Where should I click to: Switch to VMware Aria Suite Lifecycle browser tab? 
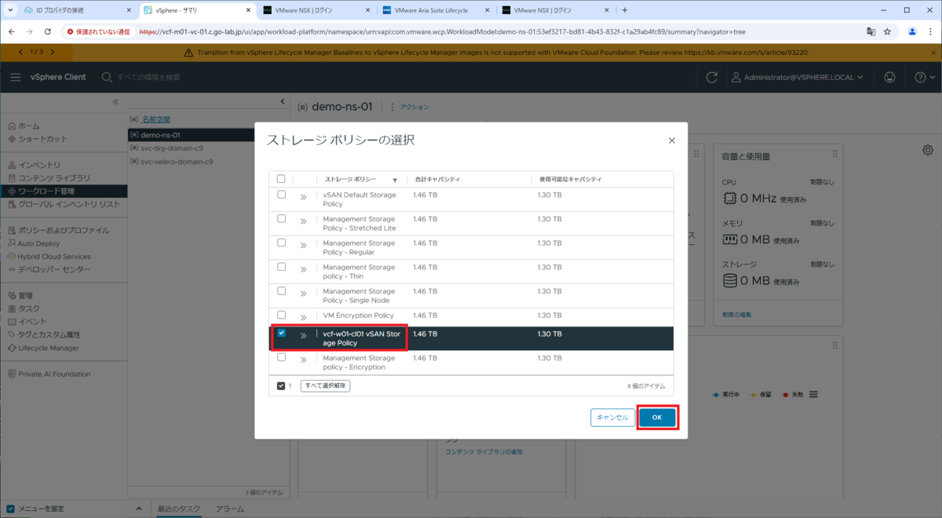point(436,10)
